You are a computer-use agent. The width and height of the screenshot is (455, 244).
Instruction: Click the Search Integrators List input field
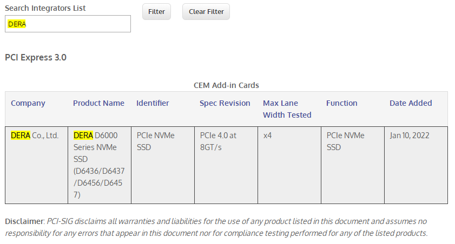coord(68,24)
